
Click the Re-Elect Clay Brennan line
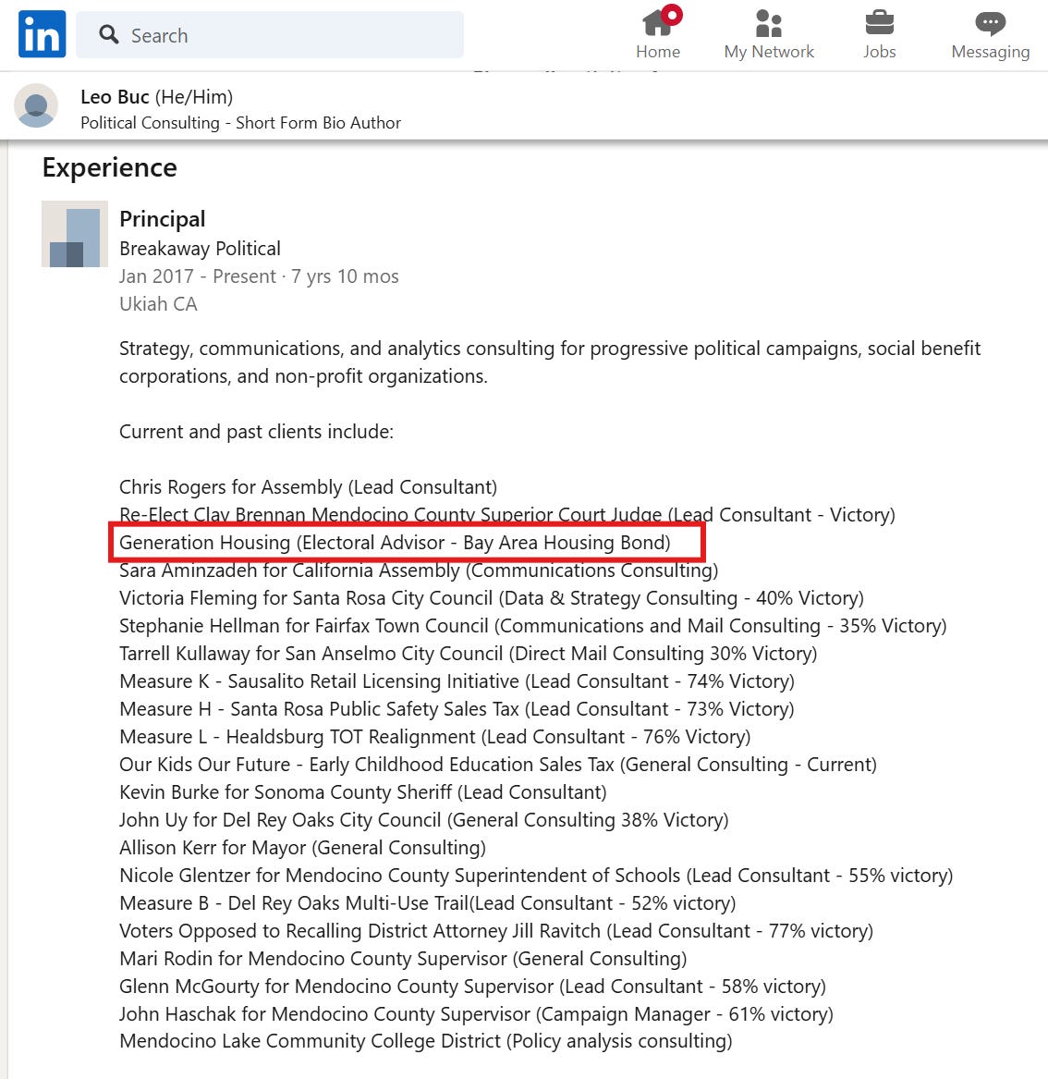(507, 515)
